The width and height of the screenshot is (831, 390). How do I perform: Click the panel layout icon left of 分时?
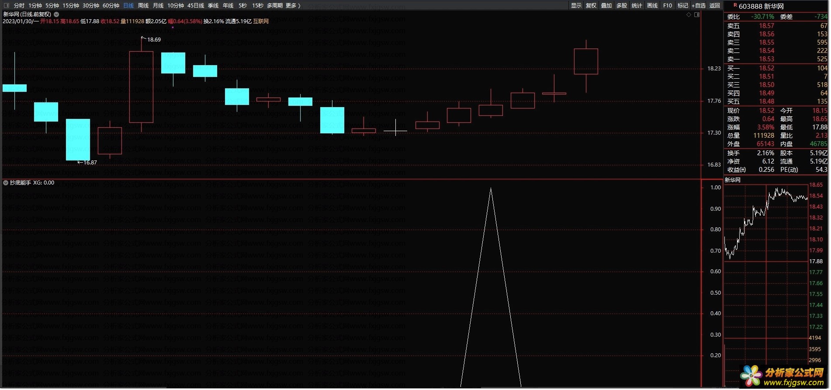(6, 6)
